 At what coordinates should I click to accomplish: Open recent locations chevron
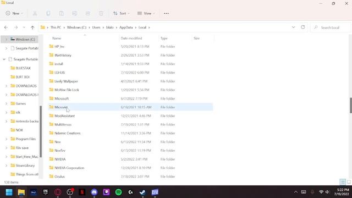click(24, 28)
